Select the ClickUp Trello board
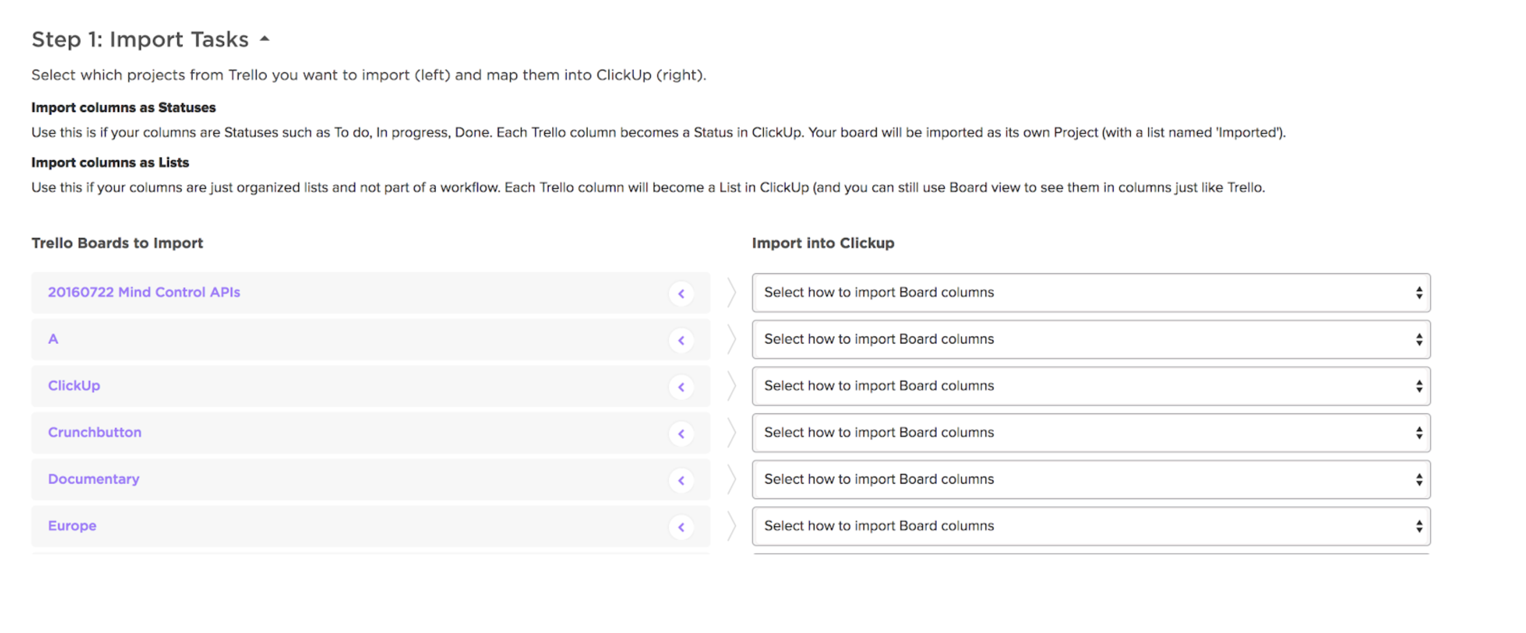Viewport: 1526px width, 633px height. click(74, 386)
